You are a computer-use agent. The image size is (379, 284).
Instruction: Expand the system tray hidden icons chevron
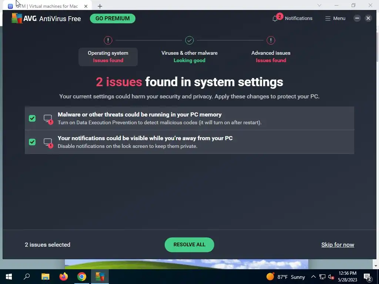pyautogui.click(x=313, y=277)
